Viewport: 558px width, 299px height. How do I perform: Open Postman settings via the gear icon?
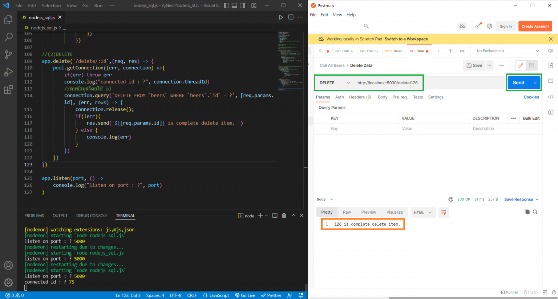click(489, 26)
